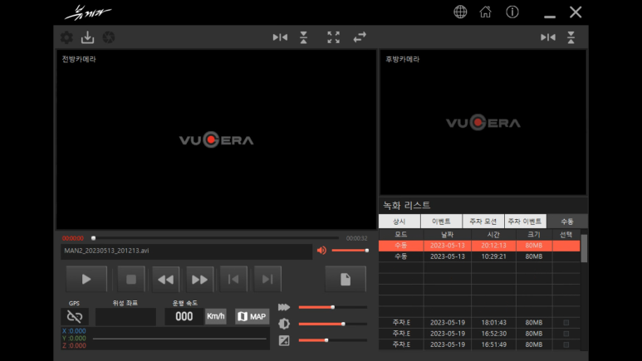The image size is (642, 361).
Task: Select the 이벤트 tab
Action: (x=441, y=222)
